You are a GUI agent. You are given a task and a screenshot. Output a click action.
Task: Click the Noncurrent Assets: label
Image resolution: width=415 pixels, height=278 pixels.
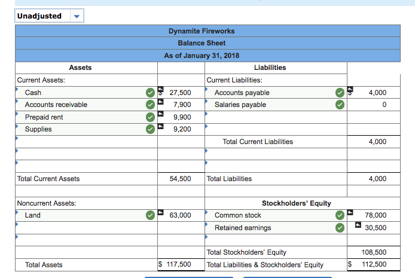(x=47, y=203)
